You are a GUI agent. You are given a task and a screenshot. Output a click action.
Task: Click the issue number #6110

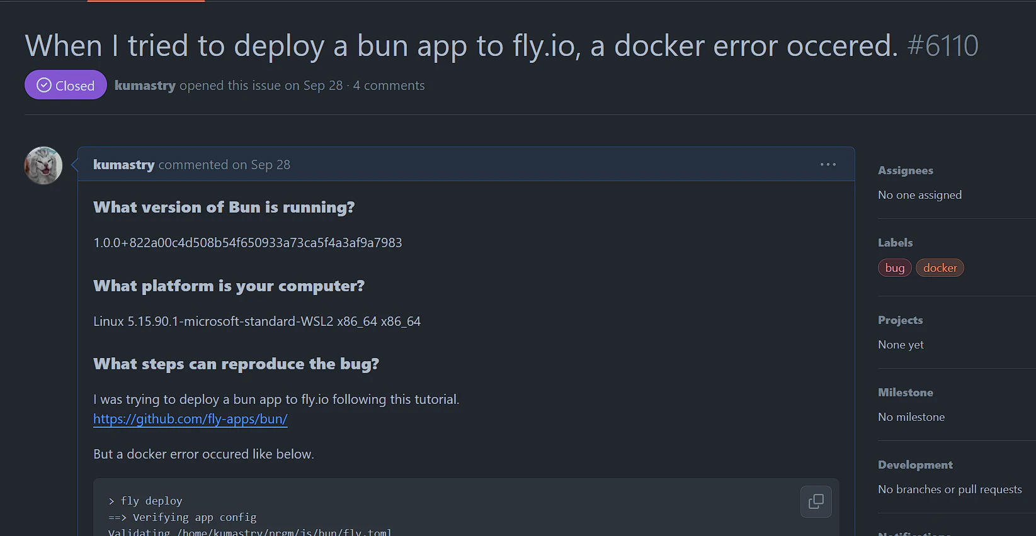click(x=943, y=46)
